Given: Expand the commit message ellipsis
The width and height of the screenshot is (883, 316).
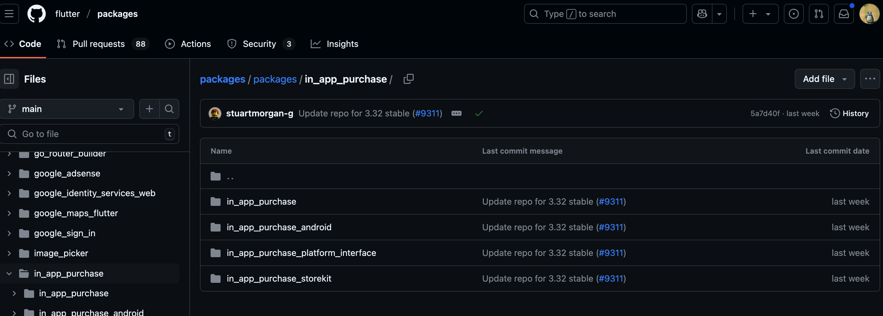Looking at the screenshot, I should pyautogui.click(x=456, y=114).
